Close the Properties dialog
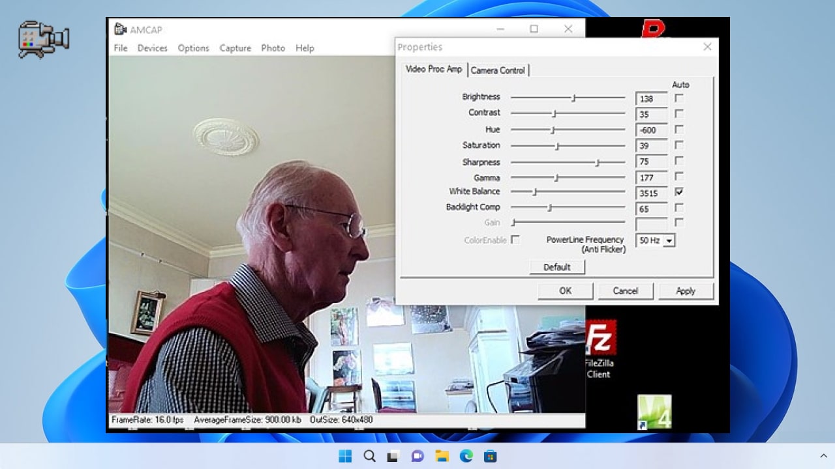Viewport: 835px width, 469px height. click(707, 47)
